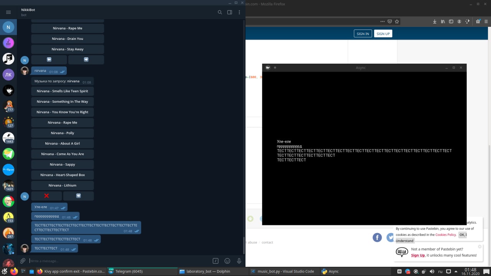Viewport: 491px width, 276px height.
Task: Select Nirvana - Lithium
Action: point(63,186)
